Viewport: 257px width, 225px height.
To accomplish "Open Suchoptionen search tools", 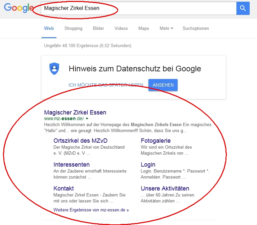I will 196,28.
